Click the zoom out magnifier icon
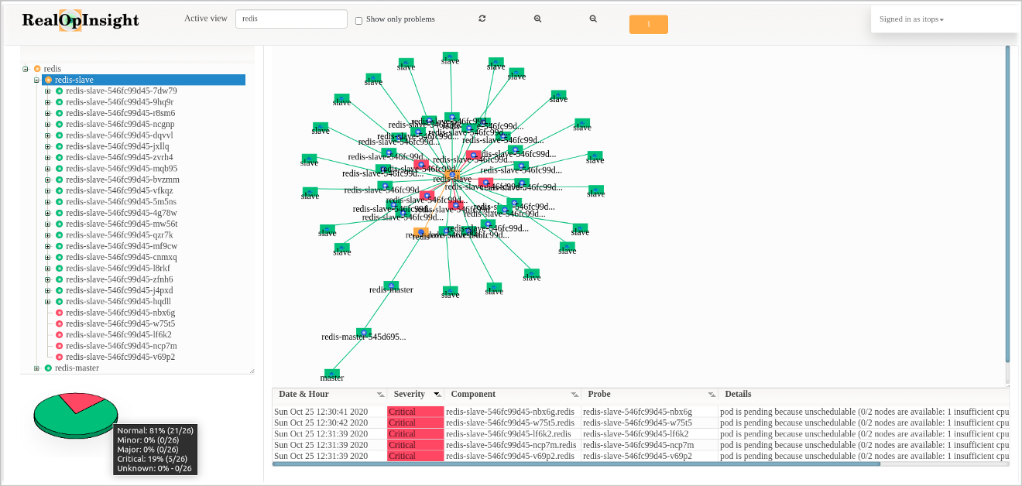1022x486 pixels. 593,19
